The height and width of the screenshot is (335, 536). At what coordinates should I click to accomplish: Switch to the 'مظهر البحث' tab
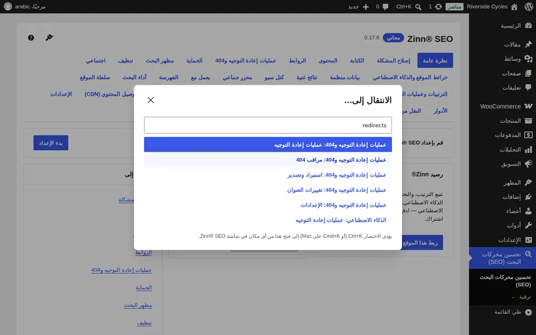(x=160, y=60)
